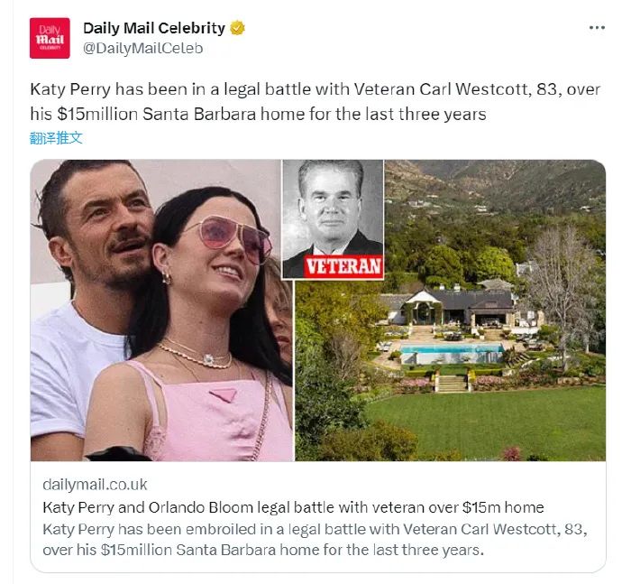Image resolution: width=622 pixels, height=584 pixels.
Task: Click the 翻译推文 translate tweet link
Action: coord(56,138)
